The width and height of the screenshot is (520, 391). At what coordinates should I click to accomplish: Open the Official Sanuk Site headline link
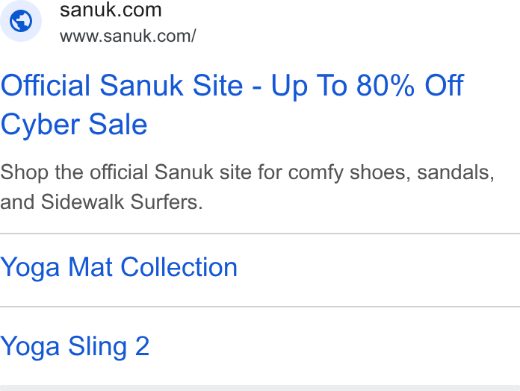click(x=232, y=104)
